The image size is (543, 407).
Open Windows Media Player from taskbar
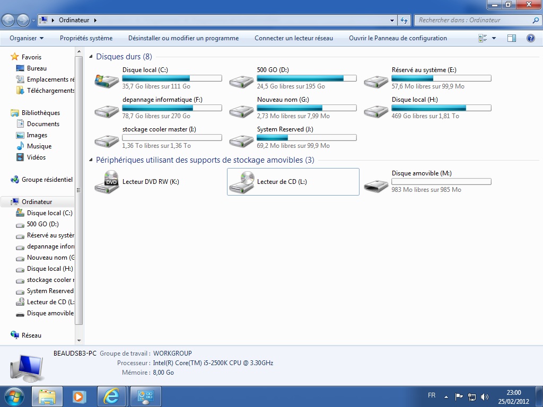pos(79,396)
